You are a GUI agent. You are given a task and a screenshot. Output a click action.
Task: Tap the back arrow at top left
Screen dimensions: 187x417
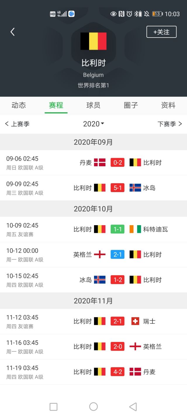point(12,31)
